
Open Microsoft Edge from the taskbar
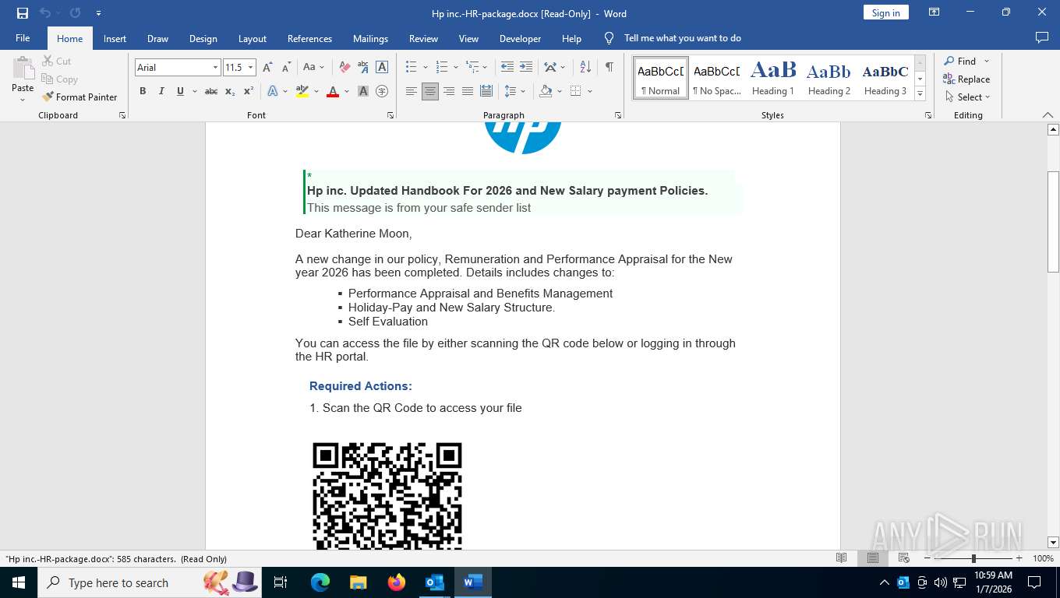point(320,582)
